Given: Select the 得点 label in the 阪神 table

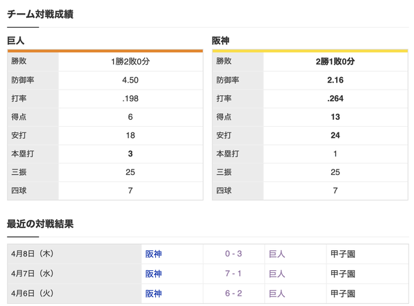Looking at the screenshot, I should click(224, 117).
